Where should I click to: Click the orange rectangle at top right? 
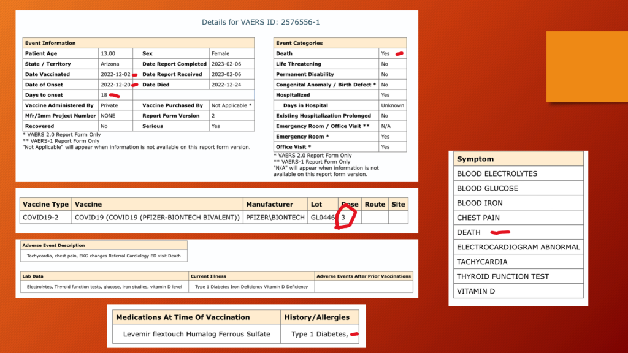pyautogui.click(x=586, y=66)
